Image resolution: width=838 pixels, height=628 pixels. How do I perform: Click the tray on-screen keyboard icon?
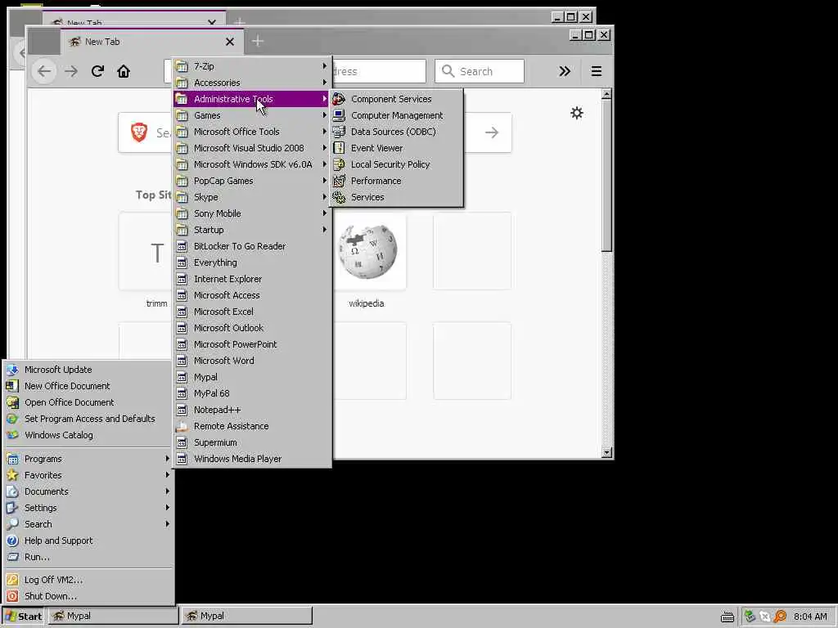728,617
